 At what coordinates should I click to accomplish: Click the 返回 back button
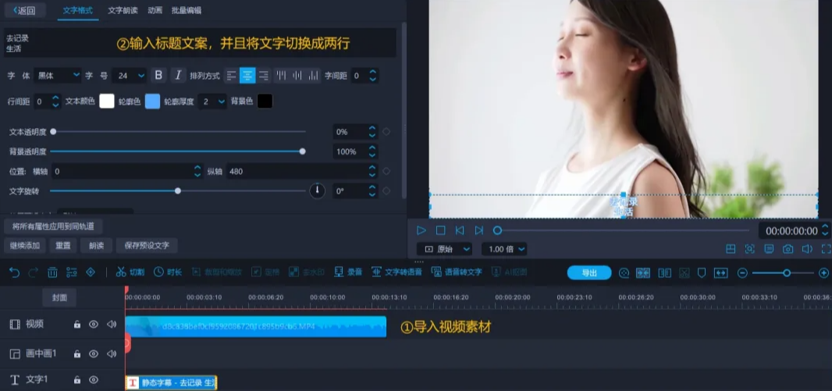pos(24,10)
